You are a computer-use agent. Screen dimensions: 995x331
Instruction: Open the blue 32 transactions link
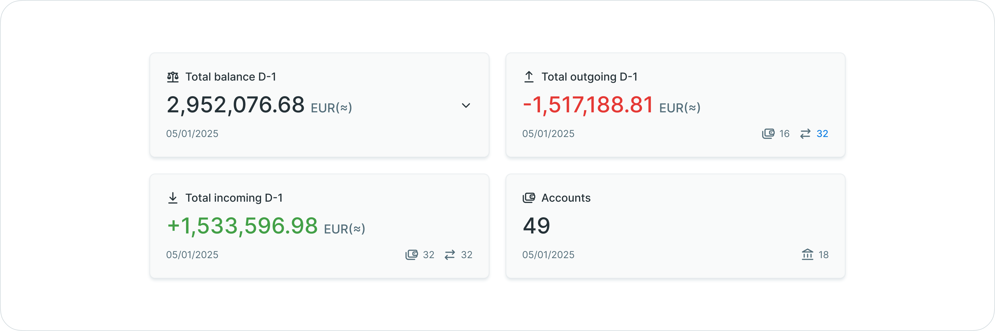[x=822, y=134]
